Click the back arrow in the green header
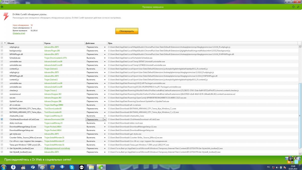 point(2,7)
